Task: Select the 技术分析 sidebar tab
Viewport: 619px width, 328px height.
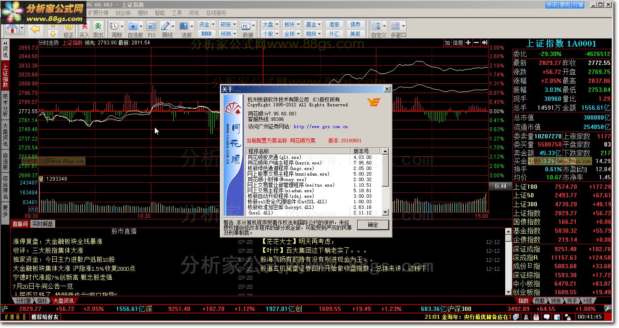Action: point(6,106)
